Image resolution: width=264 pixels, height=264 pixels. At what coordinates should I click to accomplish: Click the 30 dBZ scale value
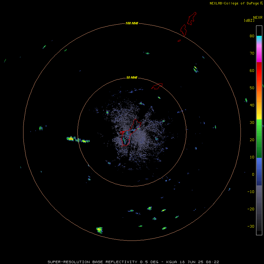[252, 123]
